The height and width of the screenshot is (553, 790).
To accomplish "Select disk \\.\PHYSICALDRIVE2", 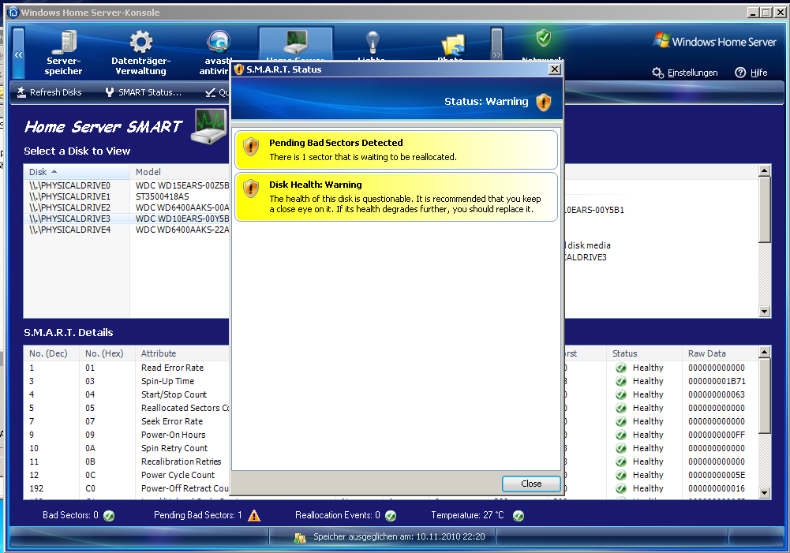I will click(70, 208).
